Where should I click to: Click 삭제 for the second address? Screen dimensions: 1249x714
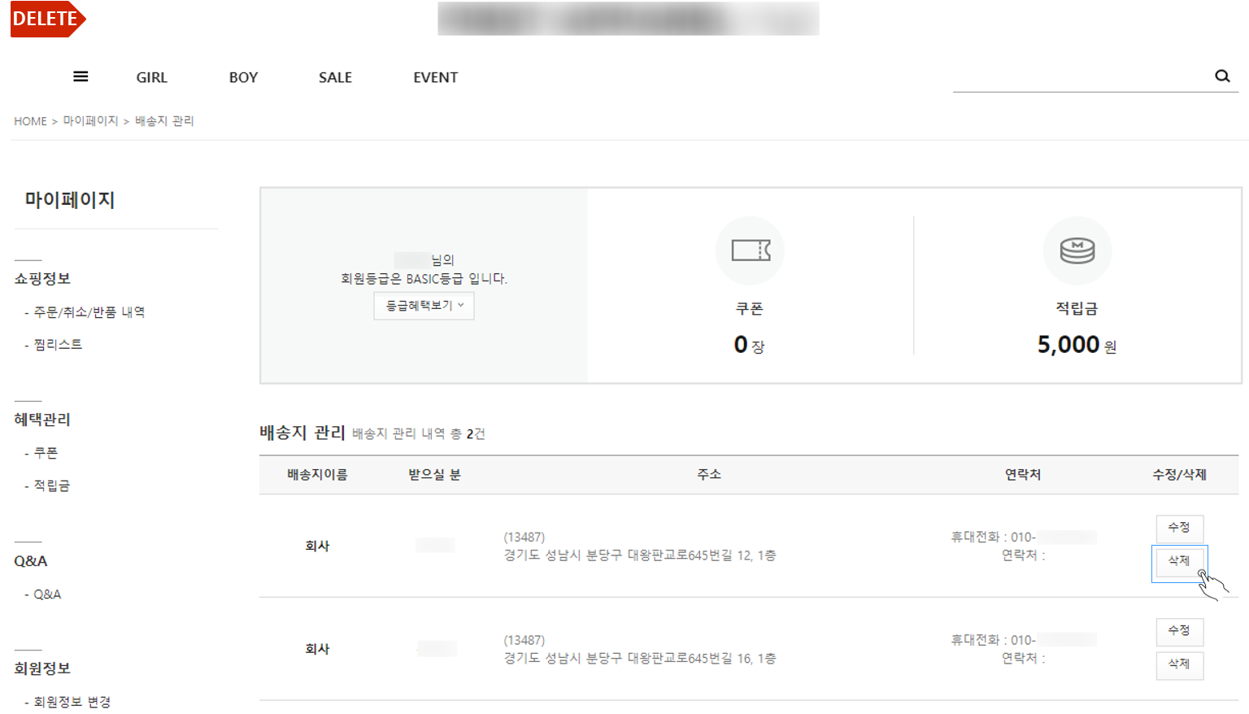point(1179,664)
